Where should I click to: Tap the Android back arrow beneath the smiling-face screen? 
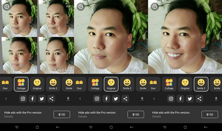click(x=206, y=127)
